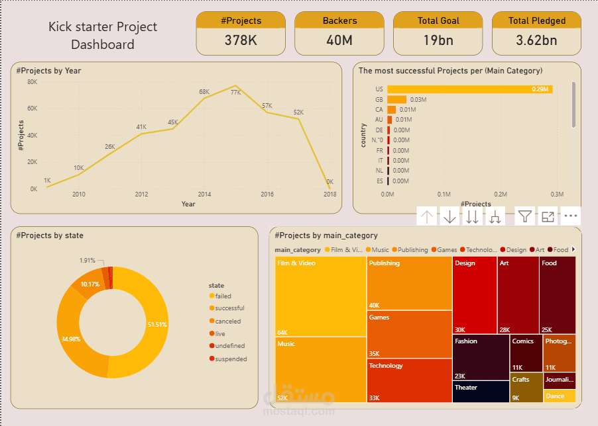Click Publishing treemap legend entry
The width and height of the screenshot is (598, 426).
point(410,249)
